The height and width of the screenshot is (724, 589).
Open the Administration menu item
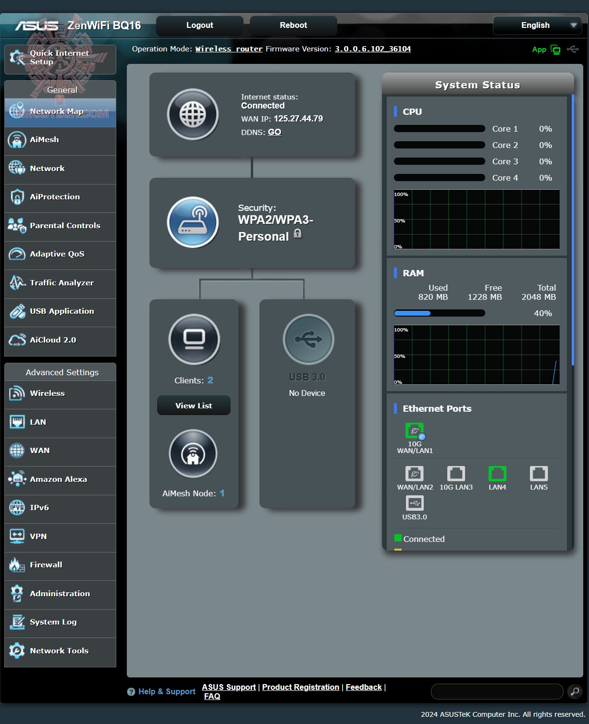60,594
